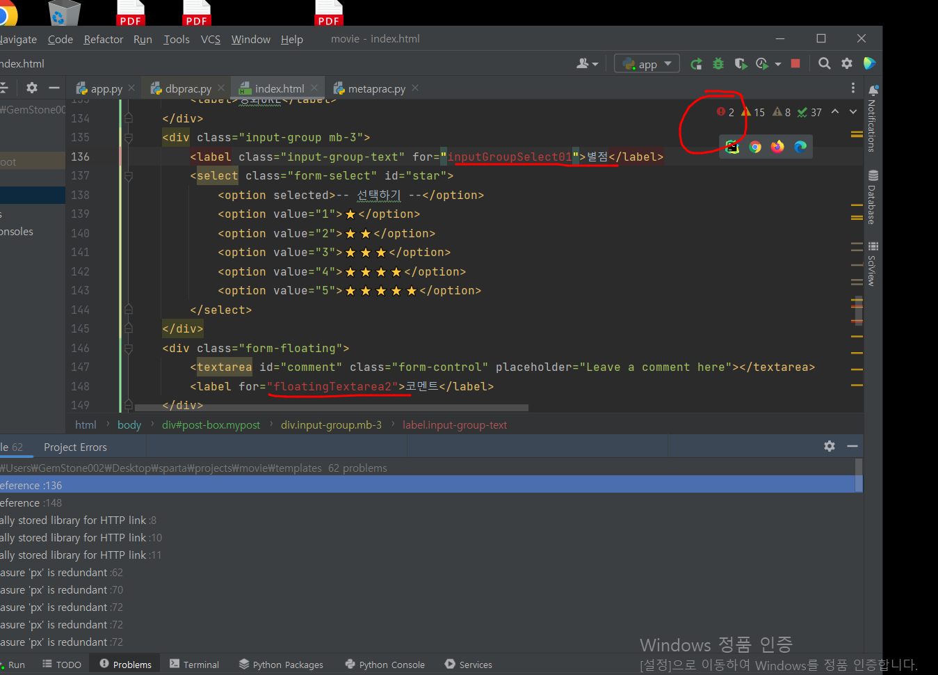Screen dimensions: 938x675
Task: Open IDE settings gear in main toolbar
Action: click(x=847, y=63)
